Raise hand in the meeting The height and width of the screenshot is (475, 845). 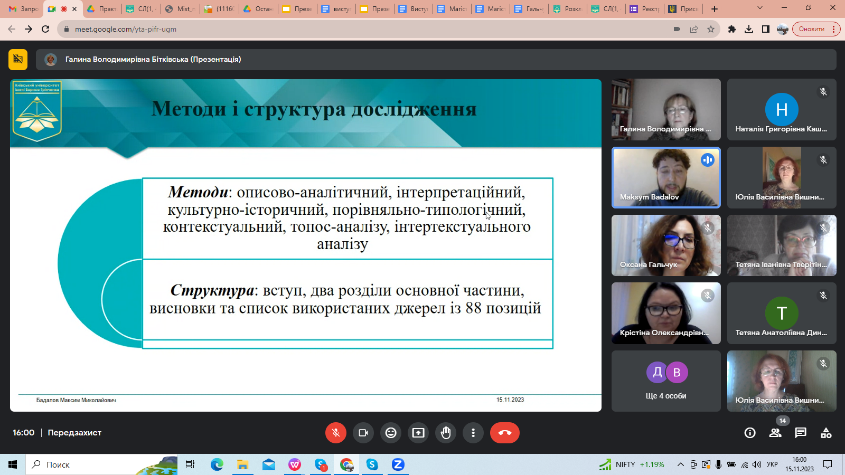pos(446,433)
